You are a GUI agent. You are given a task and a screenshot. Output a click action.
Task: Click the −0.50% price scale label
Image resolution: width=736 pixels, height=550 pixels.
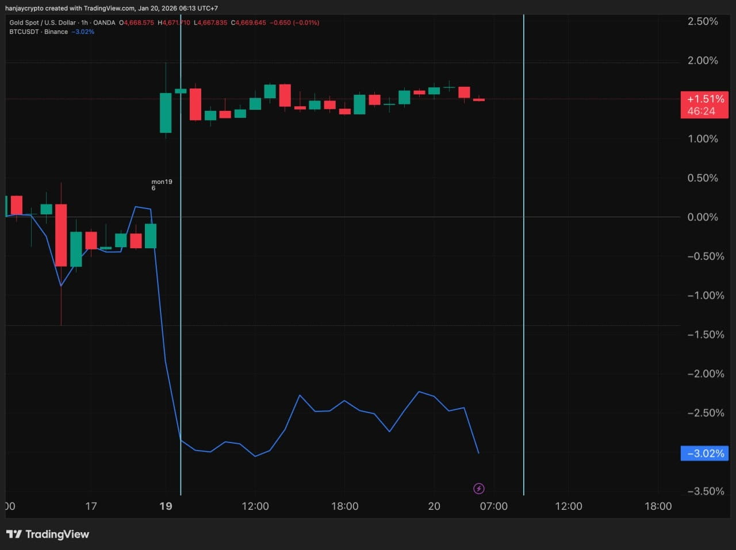706,256
